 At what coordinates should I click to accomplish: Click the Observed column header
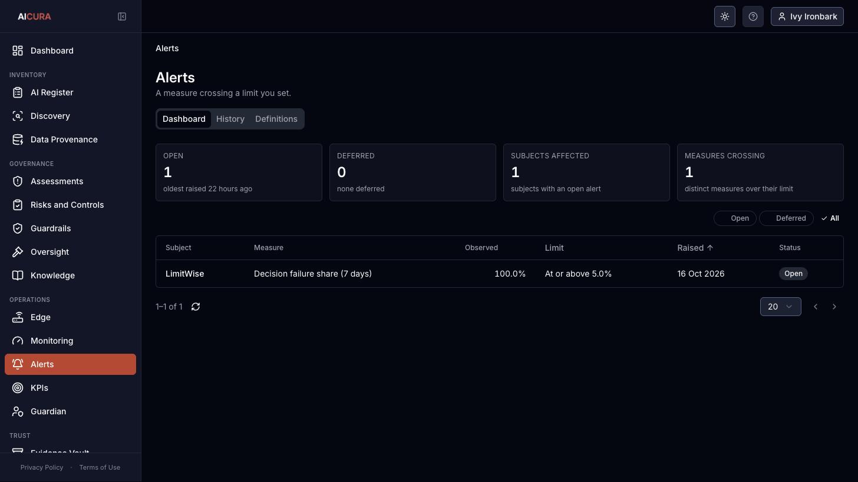pos(481,248)
